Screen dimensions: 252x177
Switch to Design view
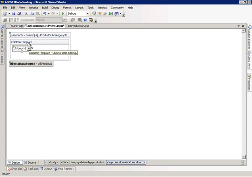coord(15,162)
